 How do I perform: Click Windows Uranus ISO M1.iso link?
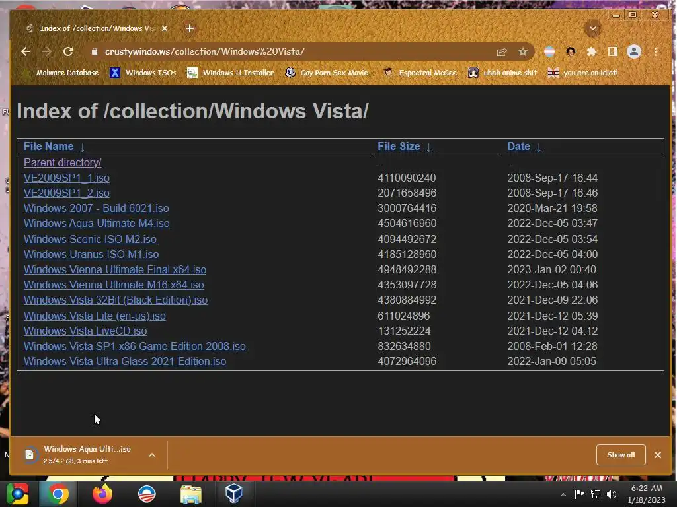click(x=91, y=254)
